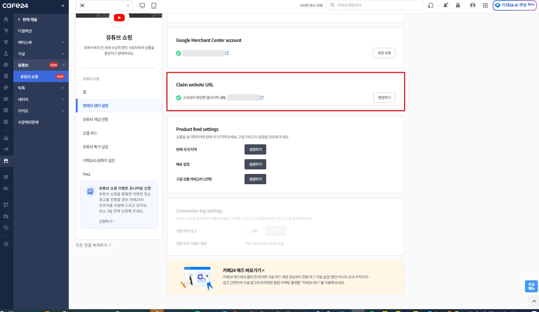The height and width of the screenshot is (312, 539).
Task: Focus the 카페24 통합검색 search field
Action: (375, 5)
